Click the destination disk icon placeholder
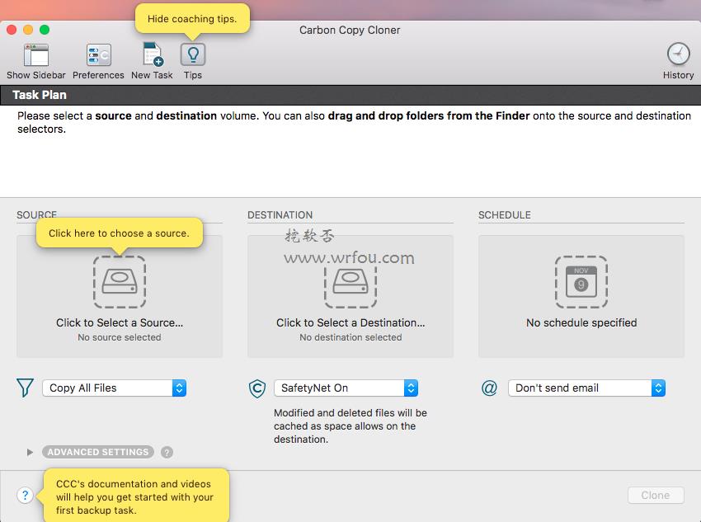The image size is (701, 522). click(350, 282)
